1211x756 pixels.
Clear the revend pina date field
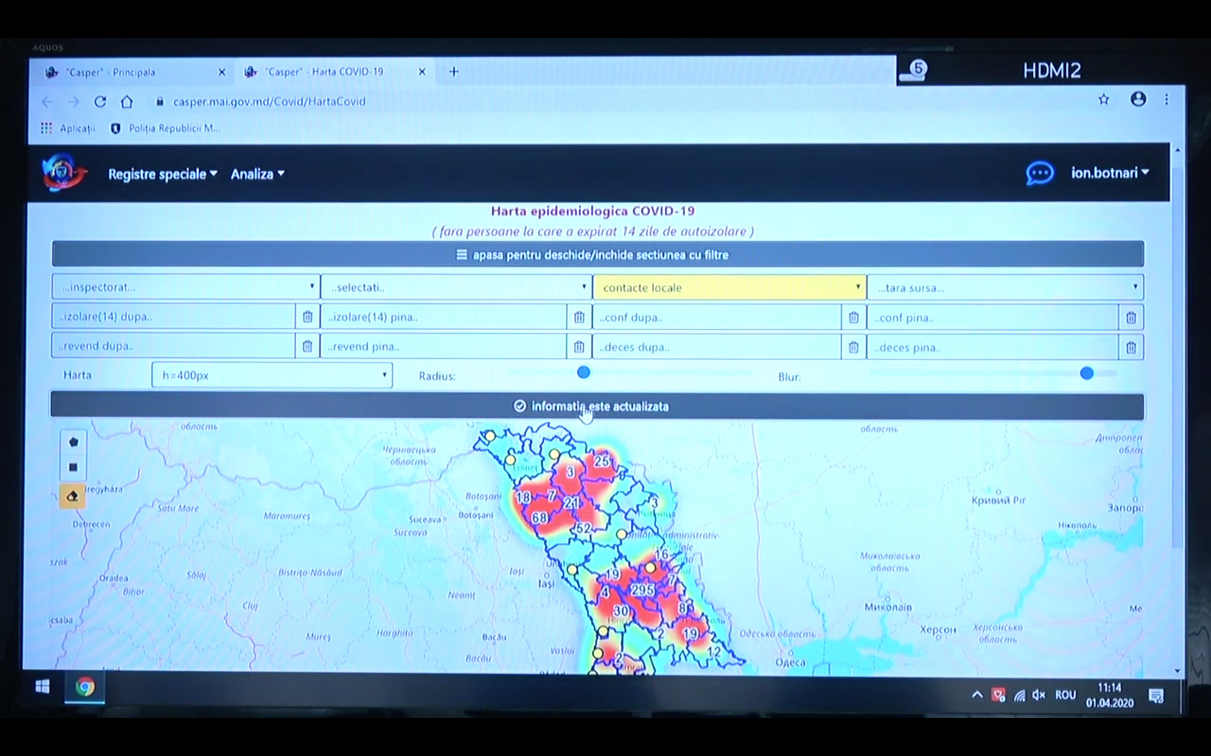579,346
